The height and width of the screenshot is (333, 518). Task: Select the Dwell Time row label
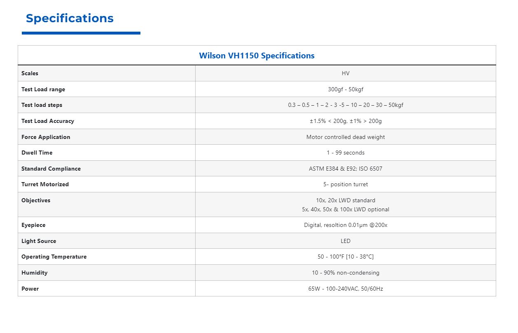37,153
